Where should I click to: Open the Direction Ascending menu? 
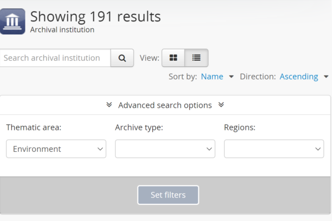coord(299,77)
